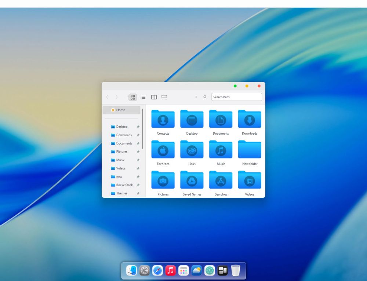Open the Contacts folder

click(163, 119)
